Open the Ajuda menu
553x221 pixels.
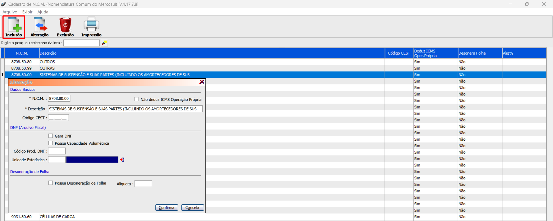(x=43, y=12)
